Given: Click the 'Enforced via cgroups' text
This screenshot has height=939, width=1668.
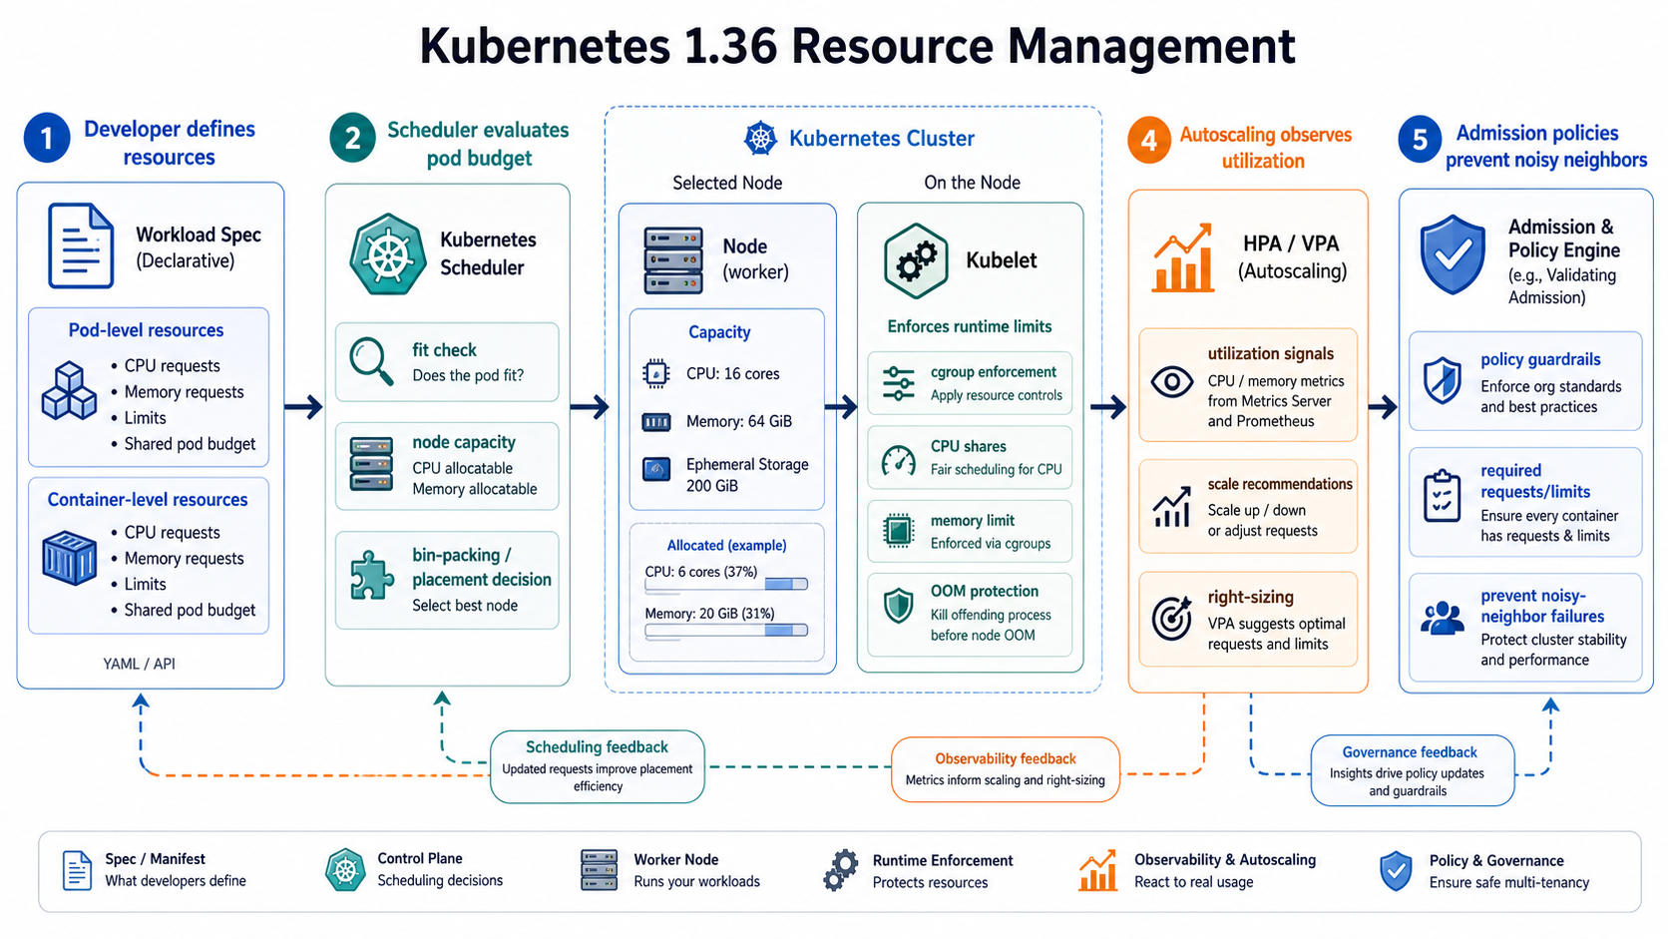Looking at the screenshot, I should (x=991, y=544).
